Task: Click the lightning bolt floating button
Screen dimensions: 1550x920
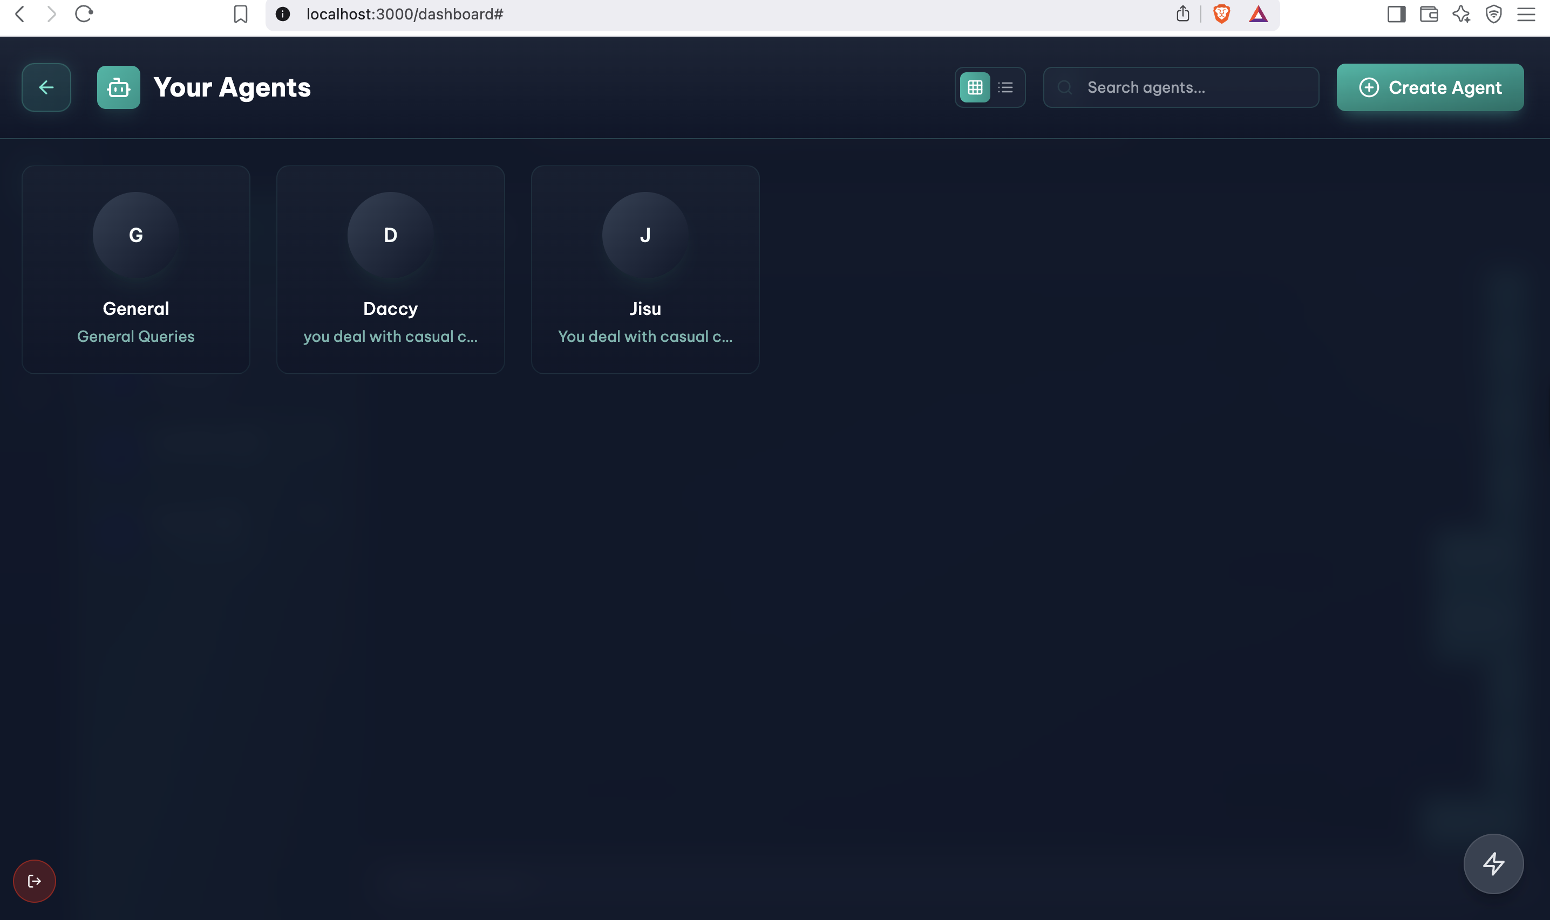Action: [1493, 863]
